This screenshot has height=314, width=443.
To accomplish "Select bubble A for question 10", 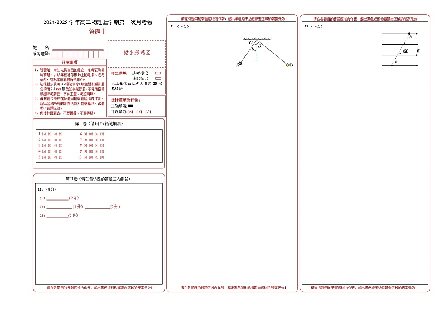I will tap(86, 158).
